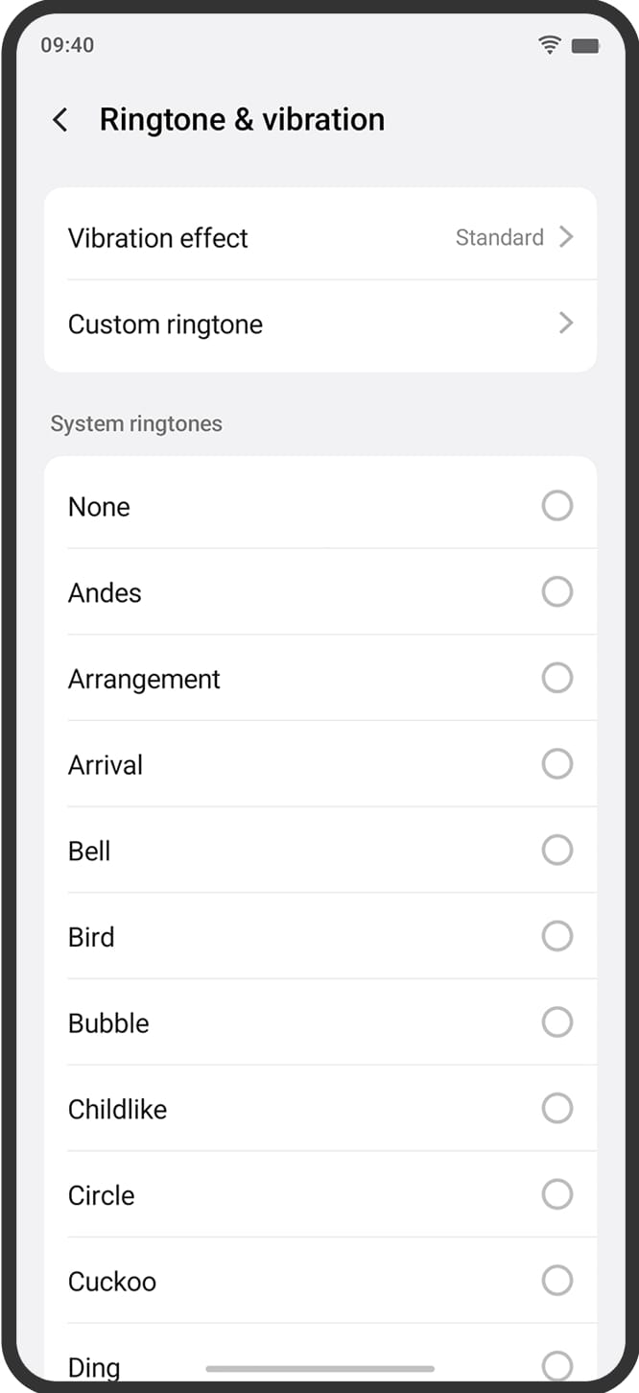Screen dimensions: 639x1393
Task: Open the Custom ringtone menu item
Action: tap(165, 324)
